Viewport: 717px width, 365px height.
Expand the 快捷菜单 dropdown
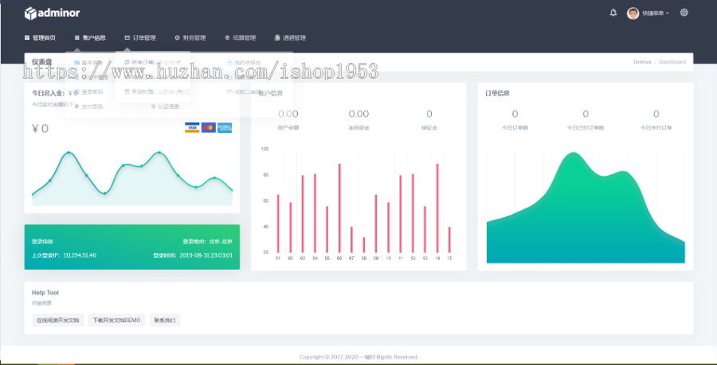coord(656,14)
